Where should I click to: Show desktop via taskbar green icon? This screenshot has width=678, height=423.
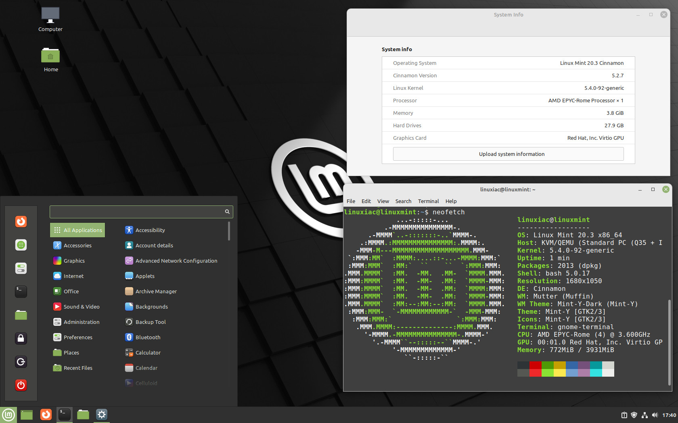[x=27, y=415]
